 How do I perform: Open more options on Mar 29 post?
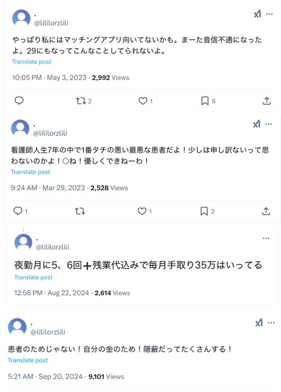click(269, 124)
